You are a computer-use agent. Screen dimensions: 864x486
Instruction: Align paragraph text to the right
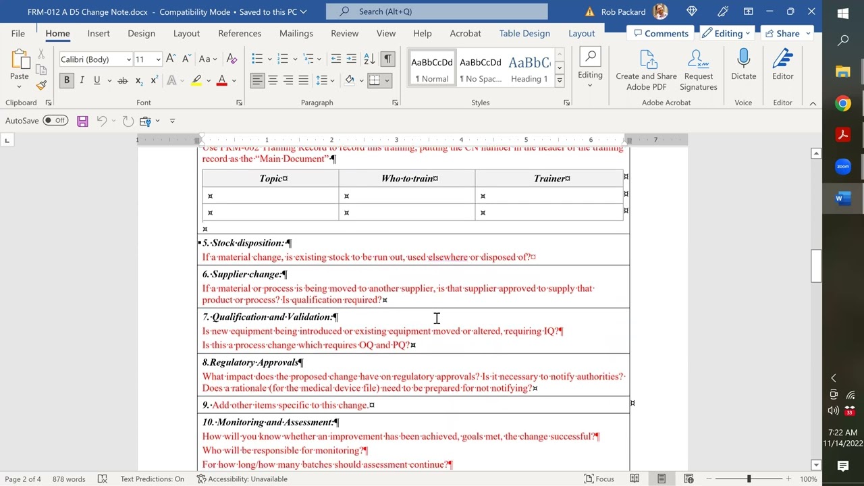[x=288, y=80]
